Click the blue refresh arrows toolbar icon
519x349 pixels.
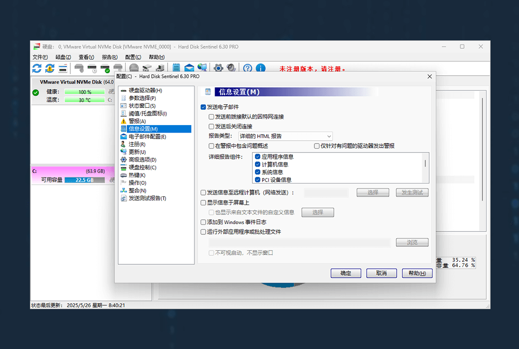pyautogui.click(x=37, y=68)
